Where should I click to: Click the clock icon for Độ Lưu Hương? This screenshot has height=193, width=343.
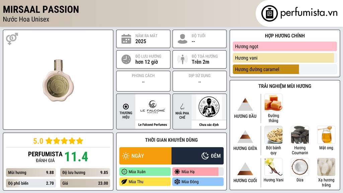(x=126, y=59)
